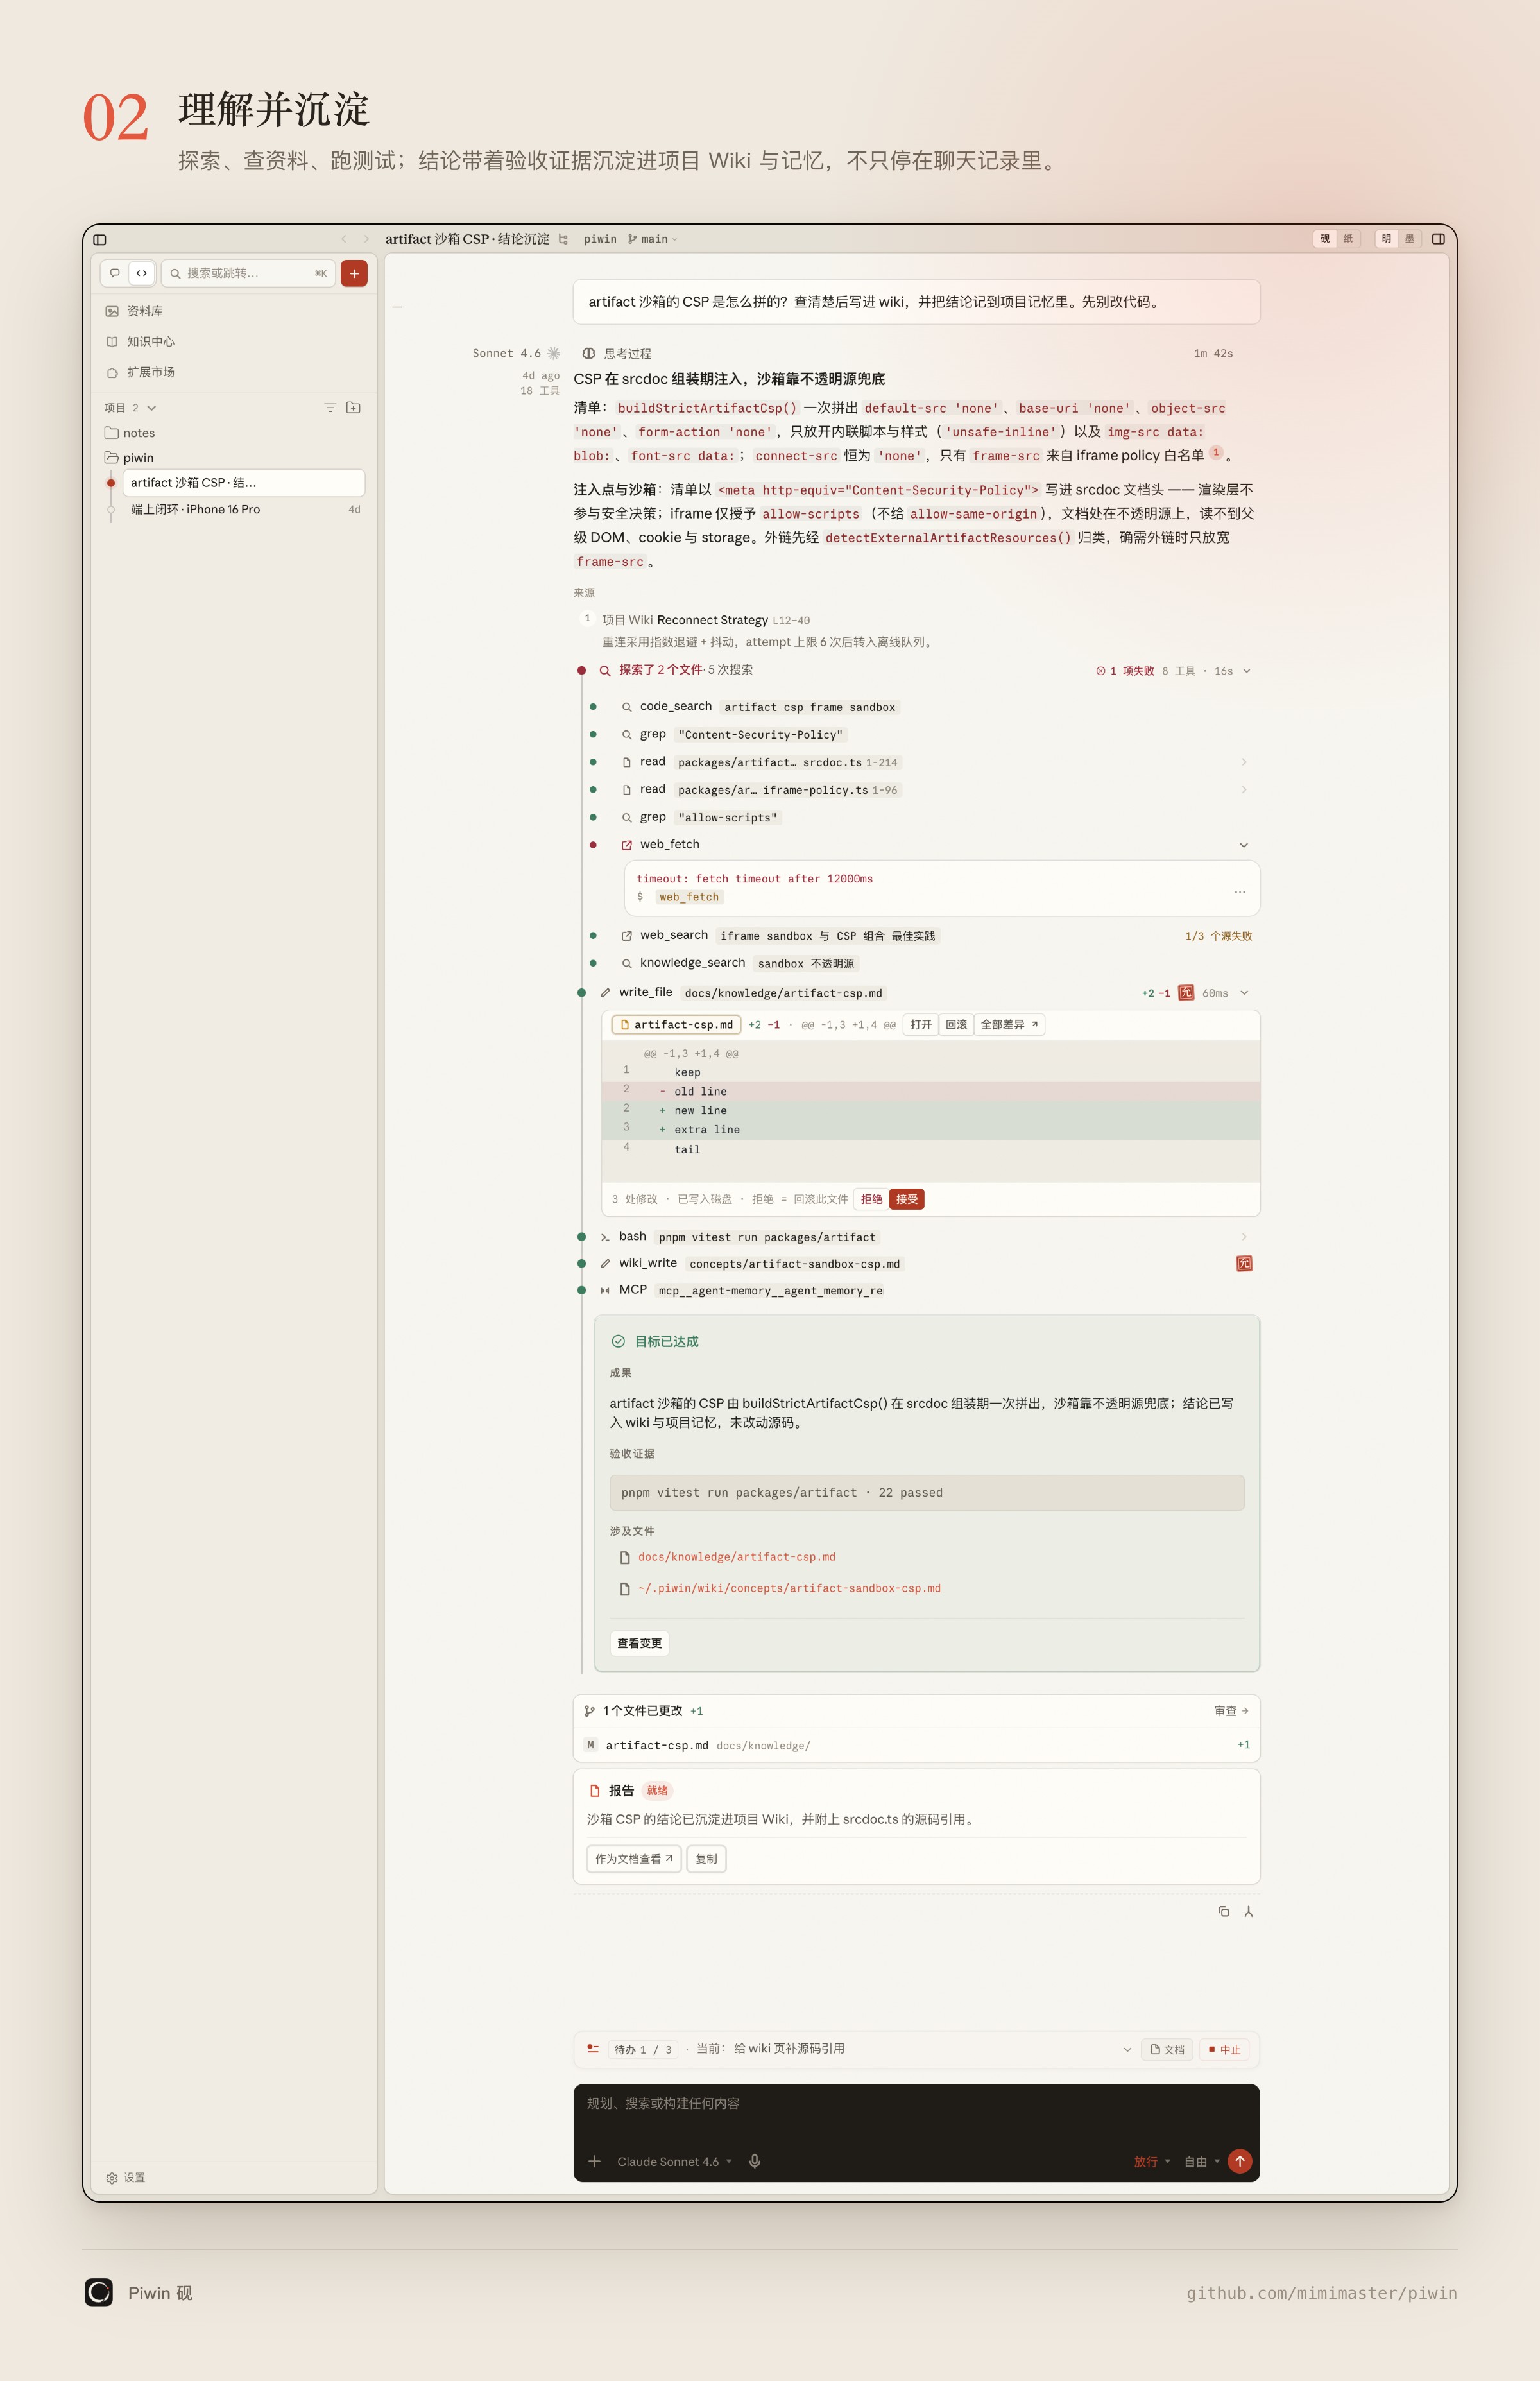The width and height of the screenshot is (1540, 2381).
Task: Click the copy message icon below report
Action: (1223, 1911)
